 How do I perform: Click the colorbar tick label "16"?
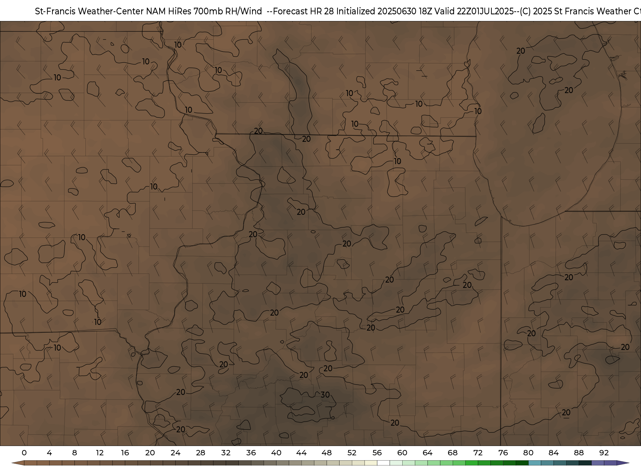(x=125, y=453)
